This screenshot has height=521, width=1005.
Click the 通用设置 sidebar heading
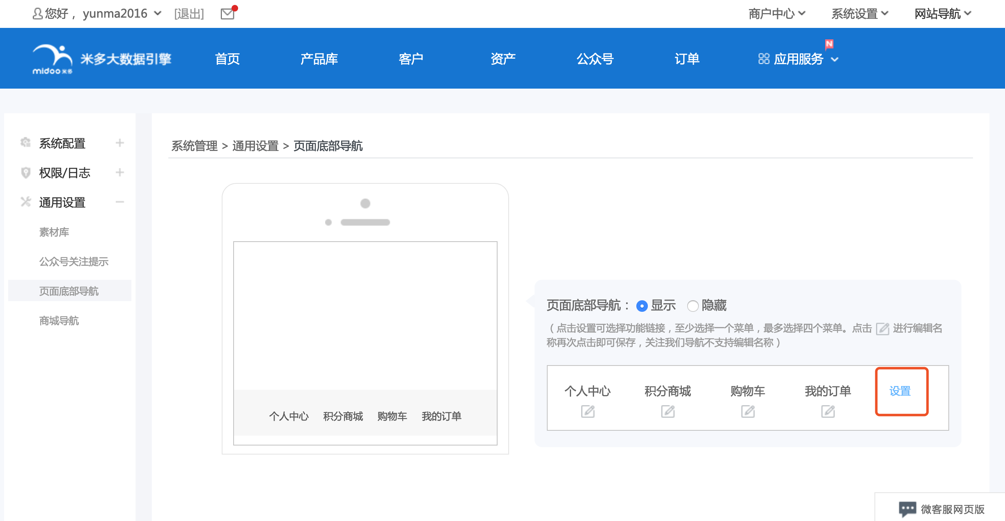pos(62,202)
